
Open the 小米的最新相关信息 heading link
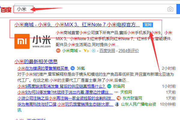coord(36,61)
